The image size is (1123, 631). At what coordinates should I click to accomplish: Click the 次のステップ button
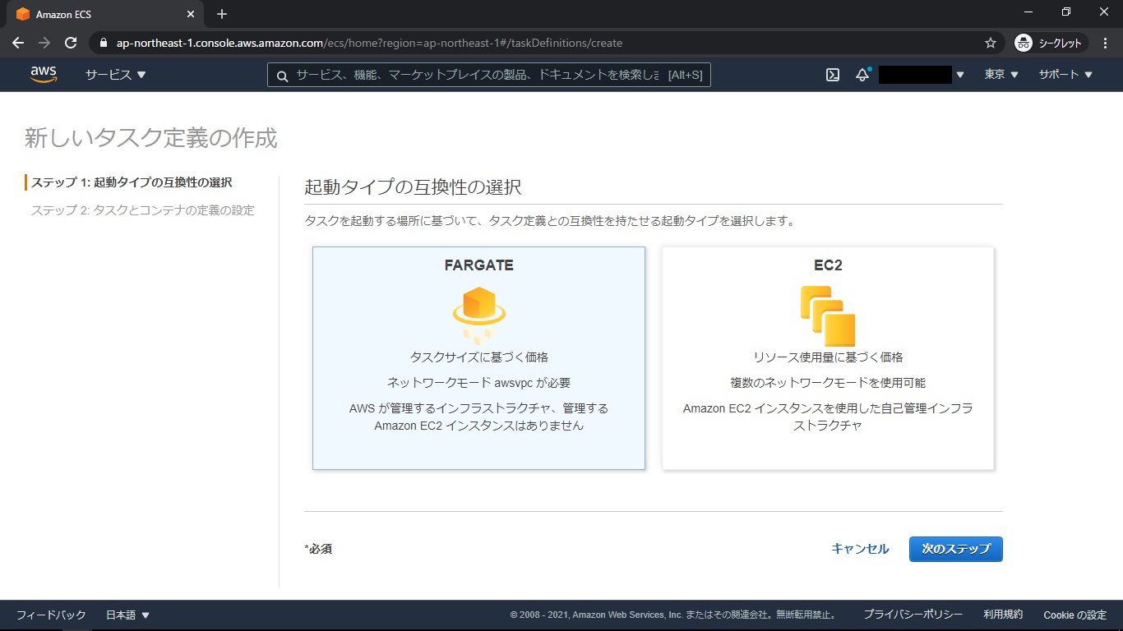[x=955, y=549]
